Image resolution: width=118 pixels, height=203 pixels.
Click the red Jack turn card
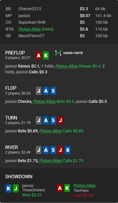[60, 120]
